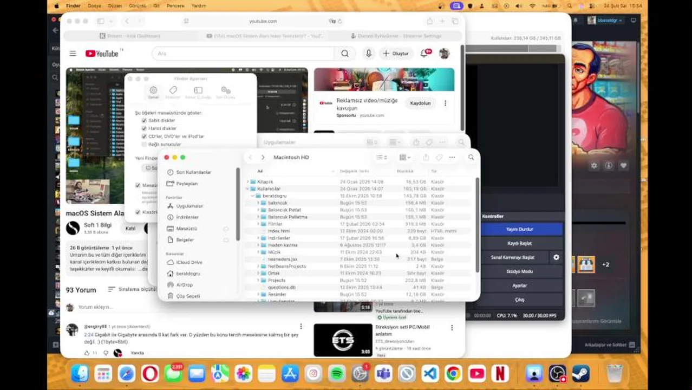Enable Bağlı sunucular checkbox
Image resolution: width=692 pixels, height=390 pixels.
[144, 145]
